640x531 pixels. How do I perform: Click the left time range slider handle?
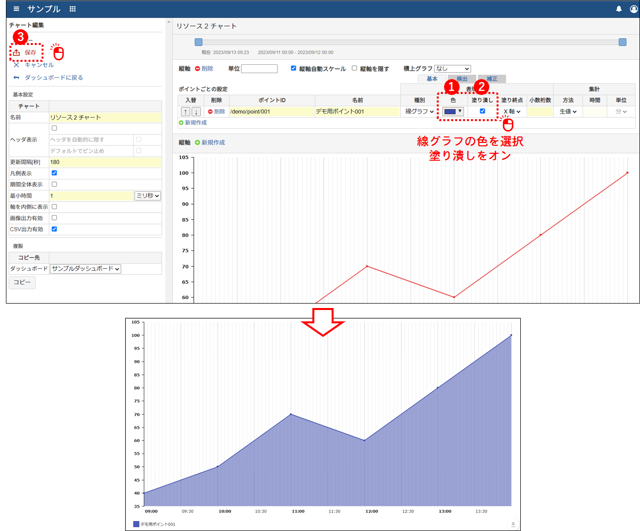[x=198, y=42]
